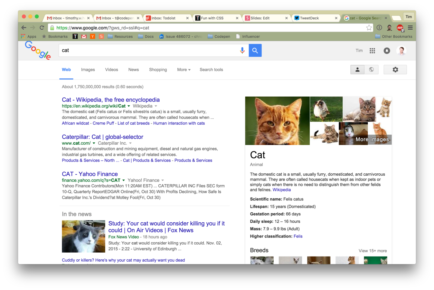Open the Resources bookmarks folder

[x=120, y=36]
